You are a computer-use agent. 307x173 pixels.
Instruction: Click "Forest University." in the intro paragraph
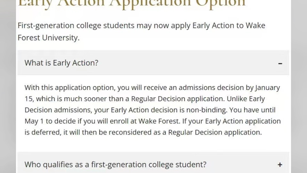49,38
